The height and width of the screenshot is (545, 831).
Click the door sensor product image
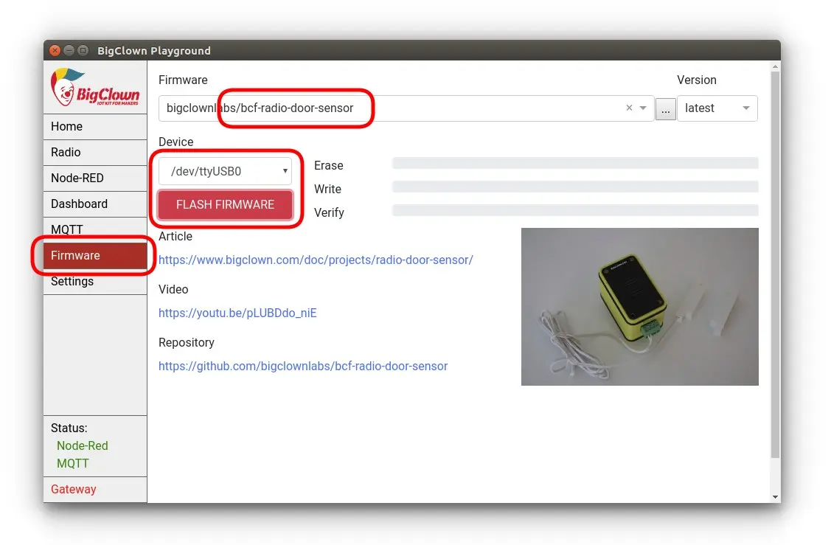click(x=640, y=307)
